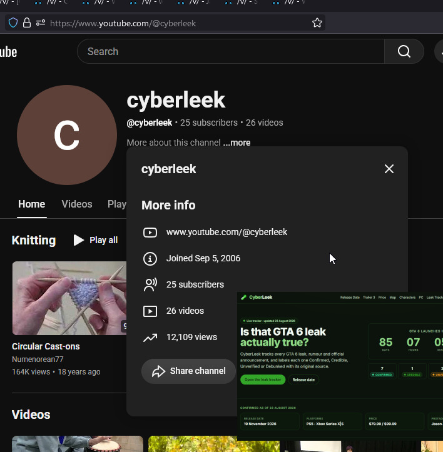443x452 pixels.
Task: Click the www.youtube.com/@cyberleek text in dialog
Action: click(x=227, y=232)
